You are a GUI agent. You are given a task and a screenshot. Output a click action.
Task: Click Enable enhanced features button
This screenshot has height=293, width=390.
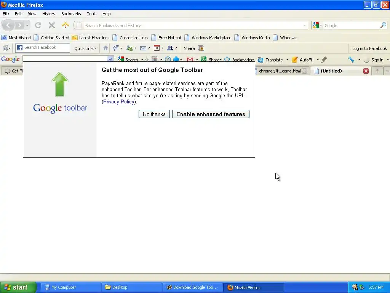point(211,114)
